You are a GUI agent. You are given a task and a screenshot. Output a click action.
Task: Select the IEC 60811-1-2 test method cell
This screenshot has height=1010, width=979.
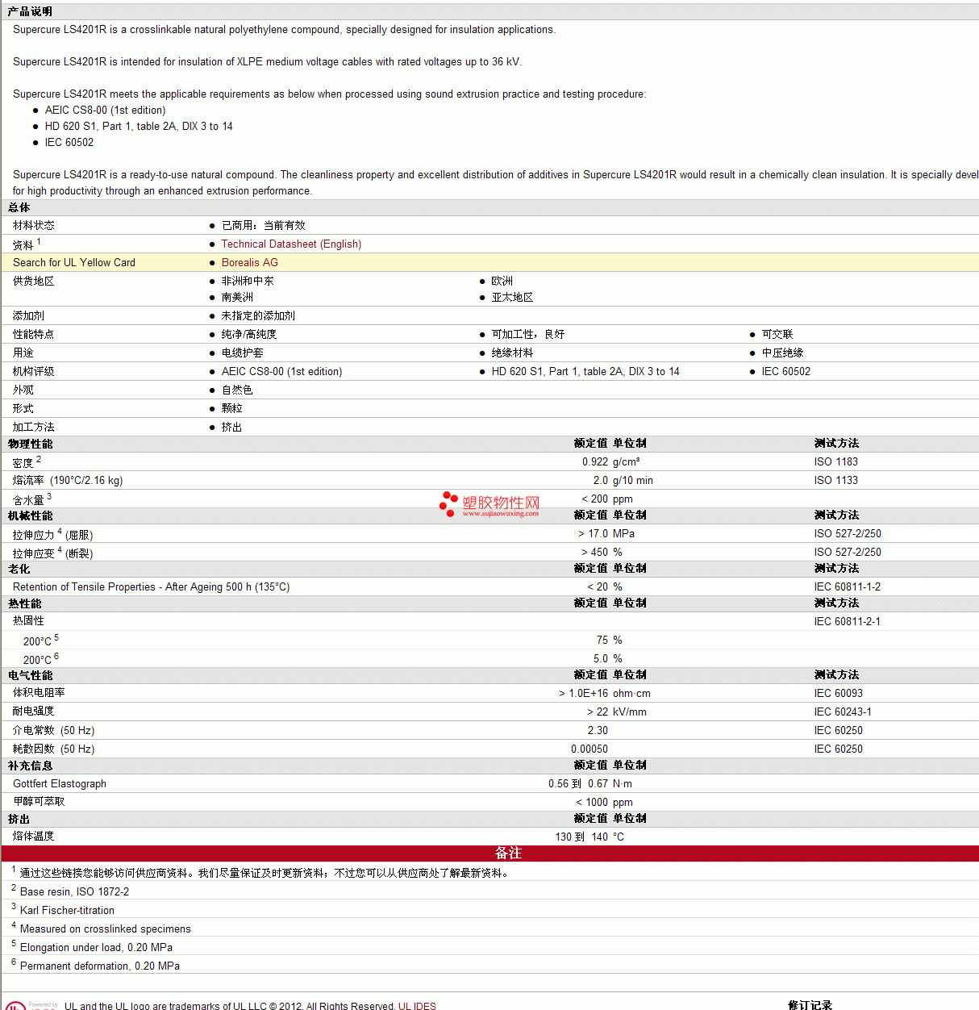click(x=848, y=586)
